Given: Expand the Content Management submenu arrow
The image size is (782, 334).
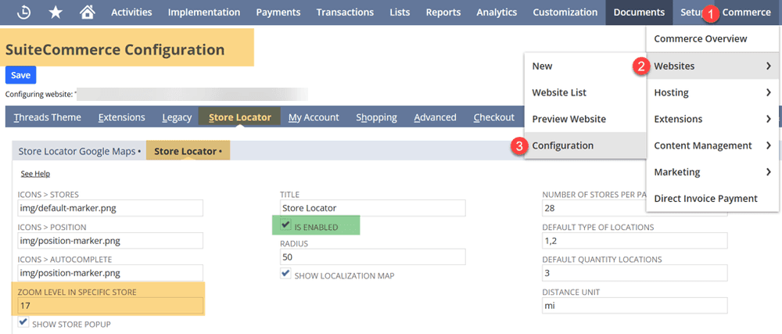Looking at the screenshot, I should pos(769,145).
